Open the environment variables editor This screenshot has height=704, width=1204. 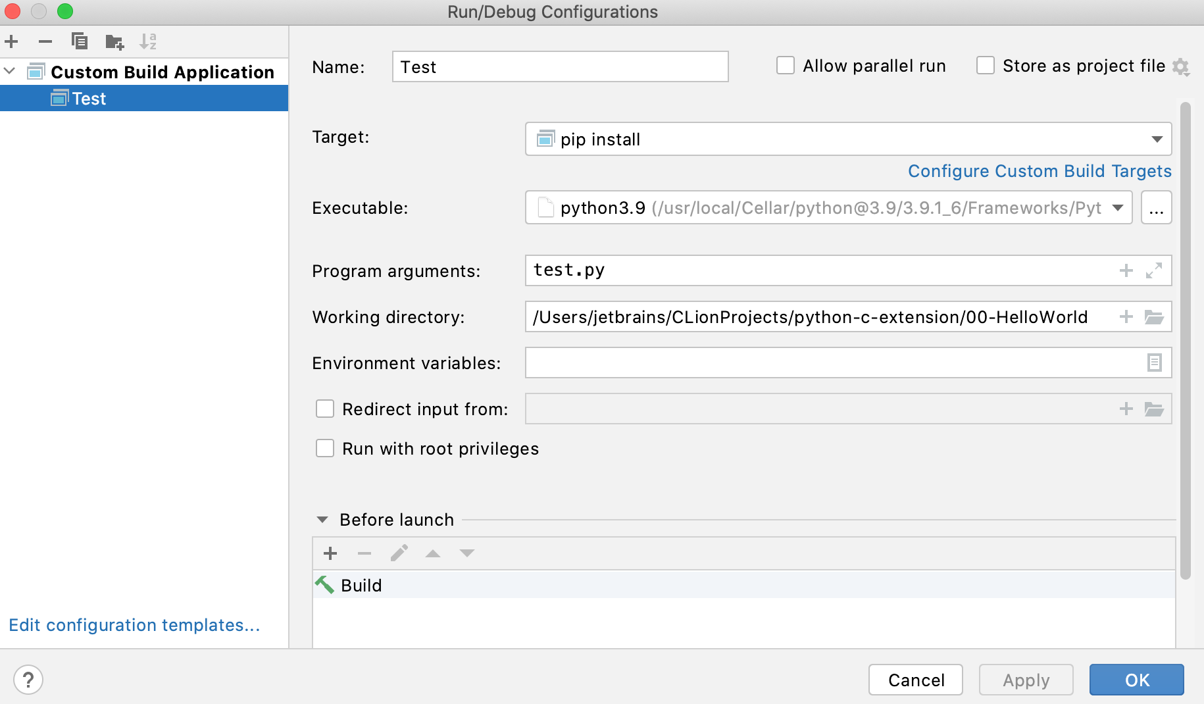1154,363
